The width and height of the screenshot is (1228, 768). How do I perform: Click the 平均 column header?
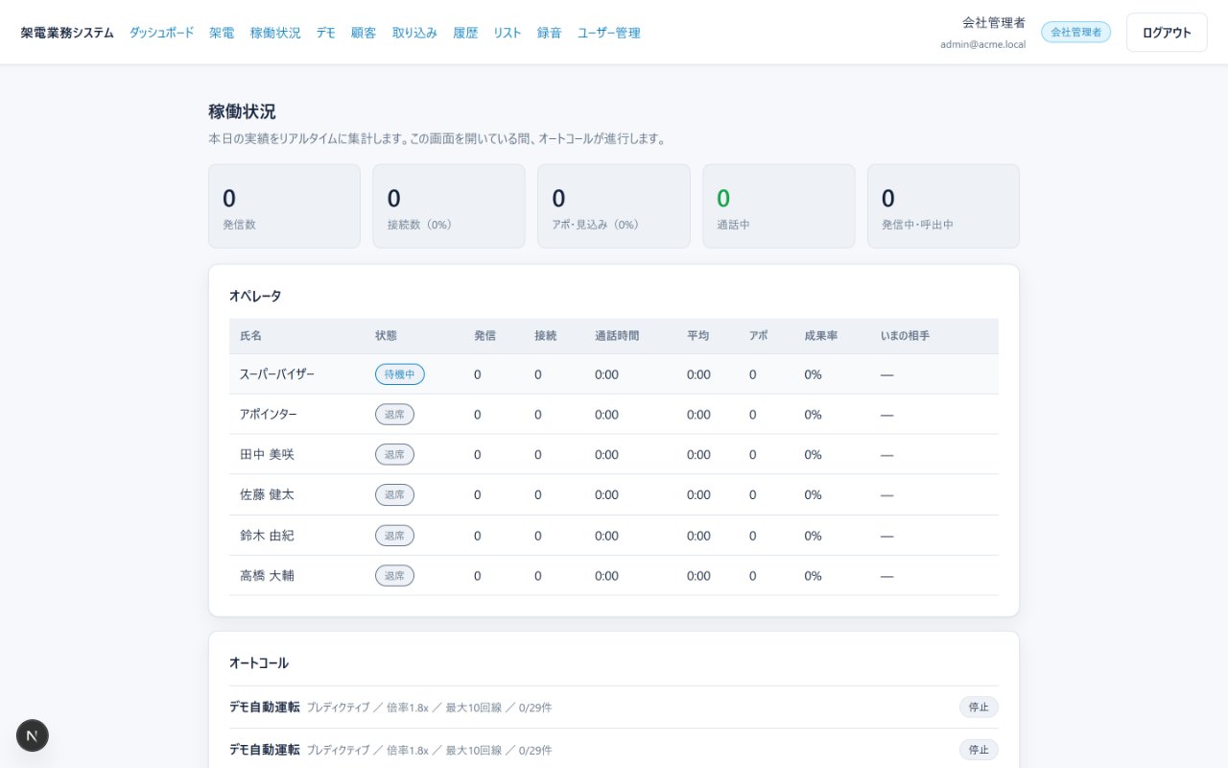[x=697, y=336]
